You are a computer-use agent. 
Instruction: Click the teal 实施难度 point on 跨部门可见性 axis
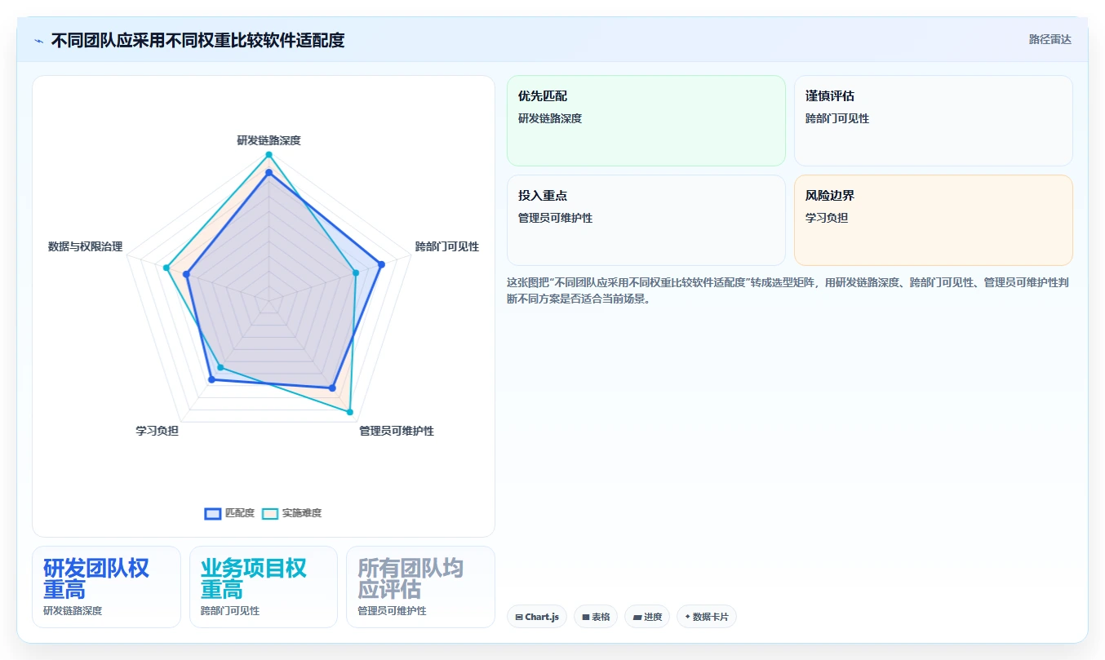pyautogui.click(x=356, y=272)
